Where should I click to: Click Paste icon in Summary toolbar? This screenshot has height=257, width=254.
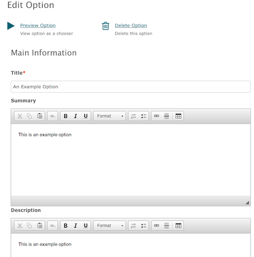[40, 116]
